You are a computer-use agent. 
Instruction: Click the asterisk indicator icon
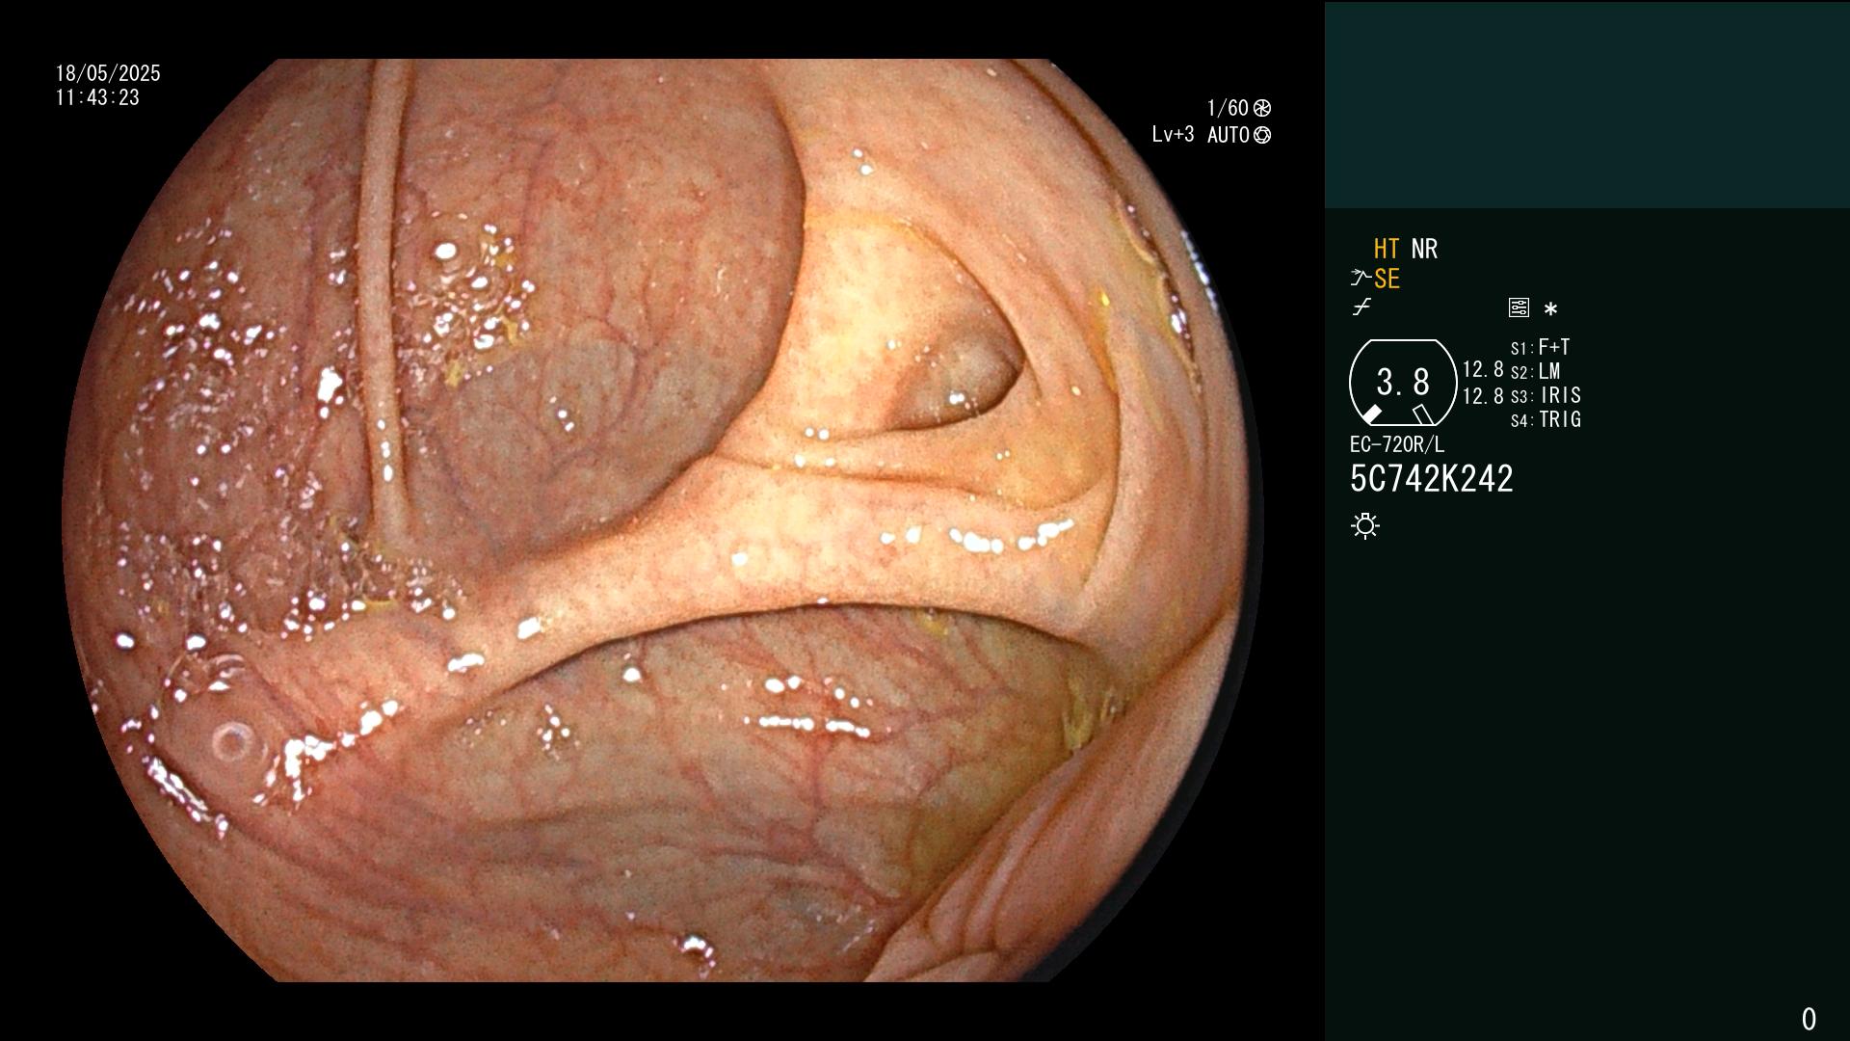pos(1550,308)
